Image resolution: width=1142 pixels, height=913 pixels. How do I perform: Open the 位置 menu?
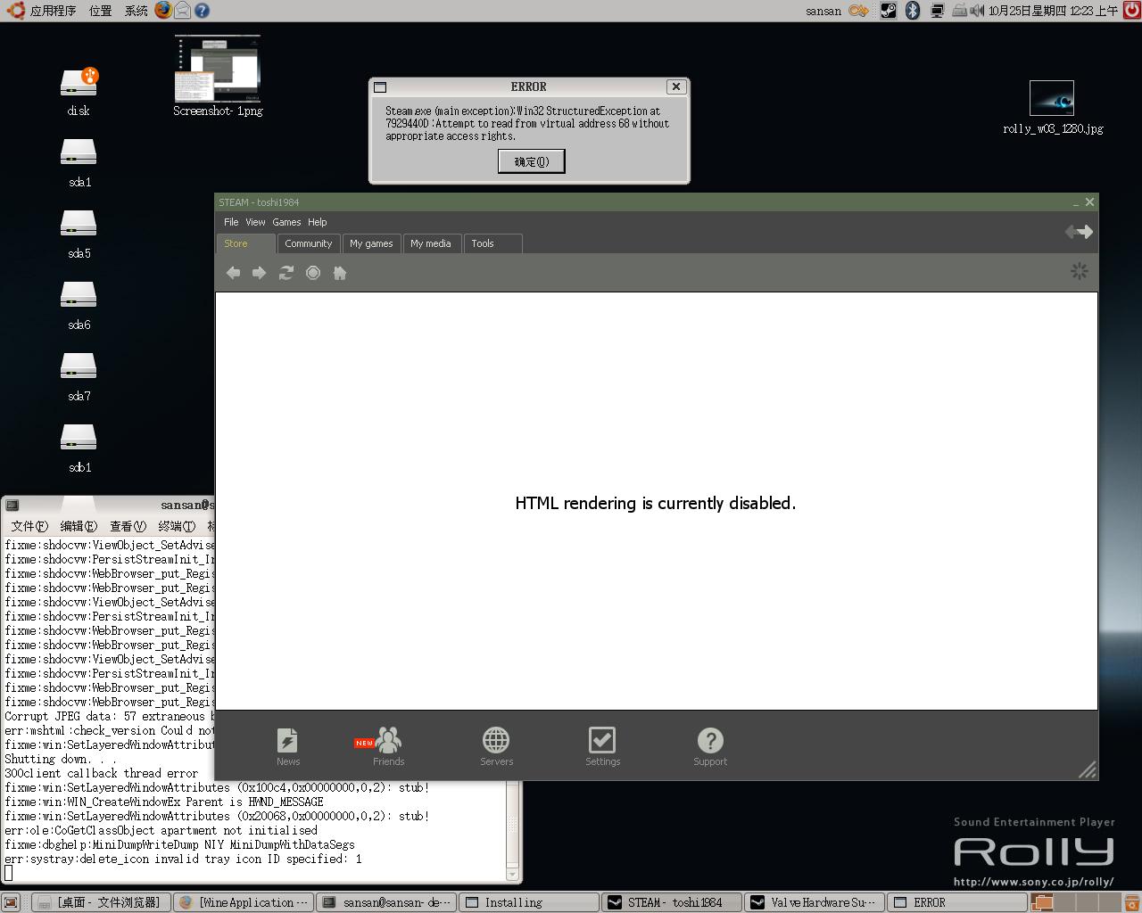click(x=101, y=11)
